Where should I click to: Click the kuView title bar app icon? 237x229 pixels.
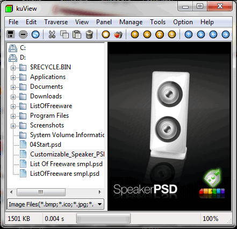(x=9, y=9)
